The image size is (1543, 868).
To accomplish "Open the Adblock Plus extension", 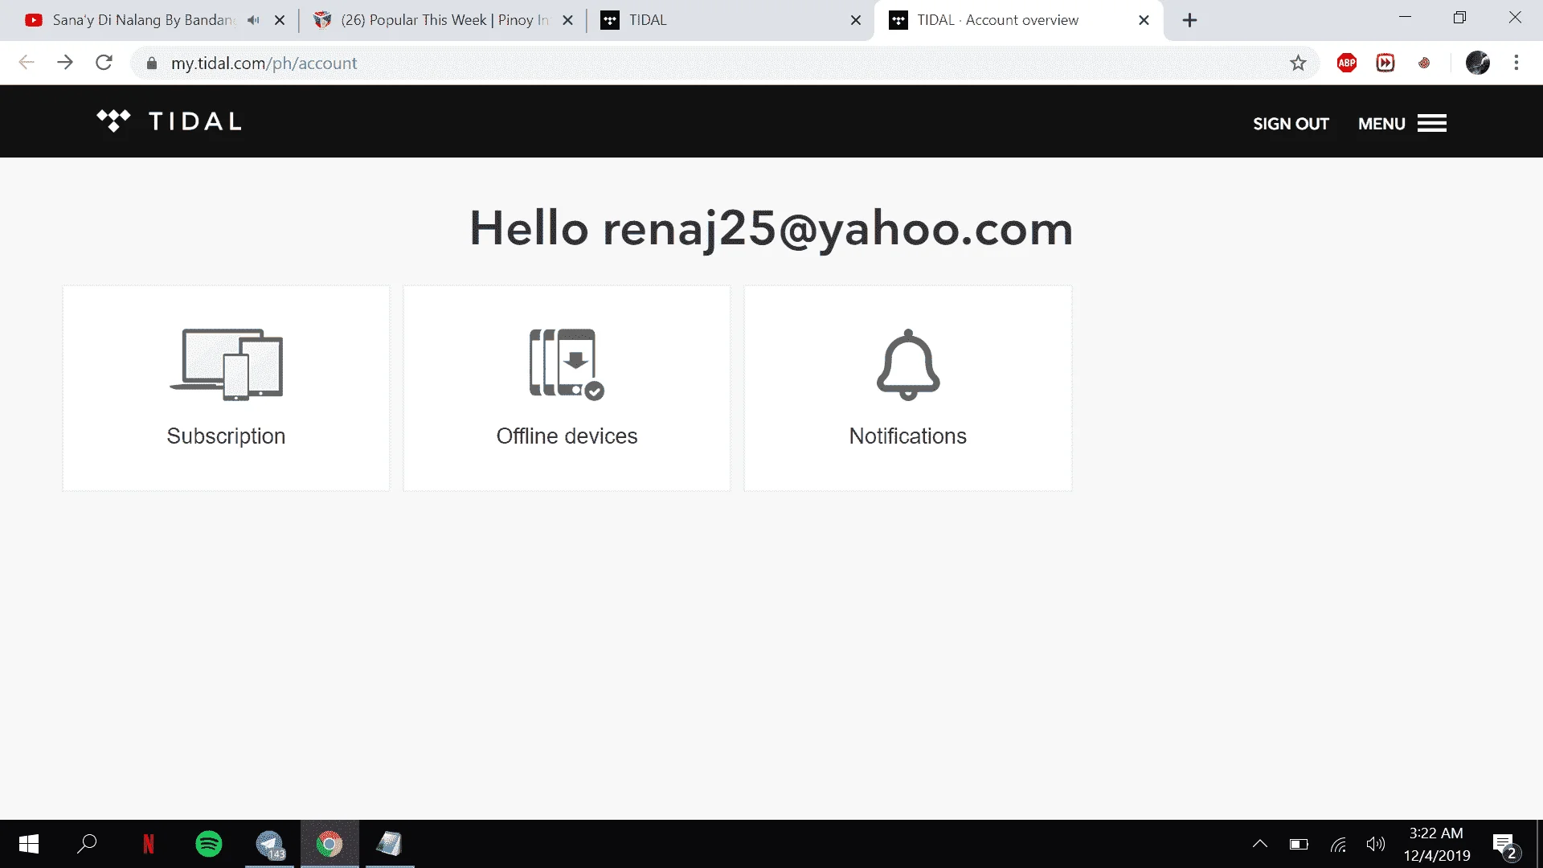I will point(1347,63).
